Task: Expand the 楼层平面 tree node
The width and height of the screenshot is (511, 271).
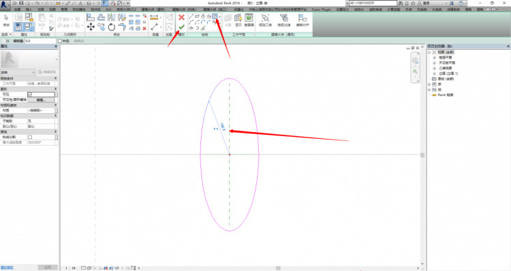Action: coord(434,57)
